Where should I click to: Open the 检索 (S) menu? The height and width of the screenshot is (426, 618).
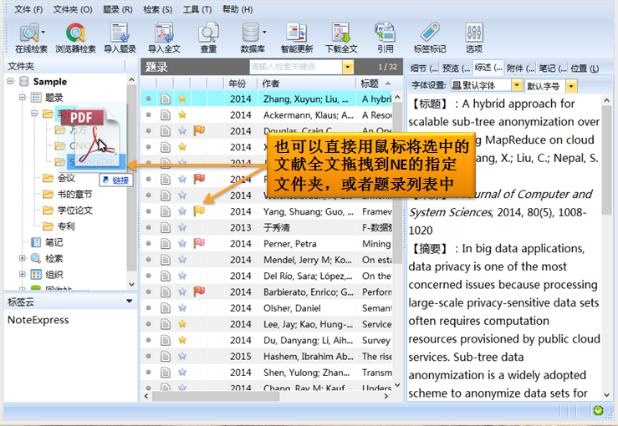click(158, 9)
